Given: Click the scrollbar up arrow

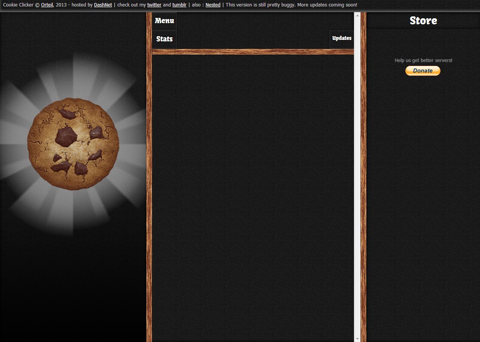Looking at the screenshot, I should (357, 15).
